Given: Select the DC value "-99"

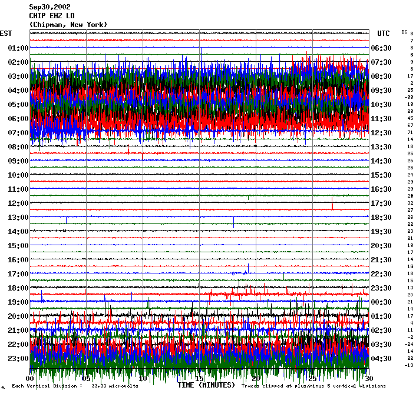Looking at the screenshot, I should coord(409,97).
